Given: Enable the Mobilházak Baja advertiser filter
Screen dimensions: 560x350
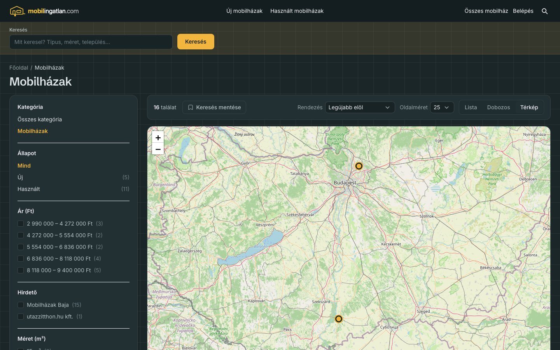Looking at the screenshot, I should (21, 305).
